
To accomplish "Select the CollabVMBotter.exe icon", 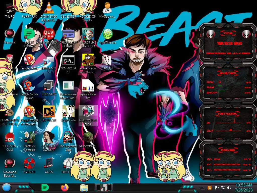I will [x=88, y=116].
